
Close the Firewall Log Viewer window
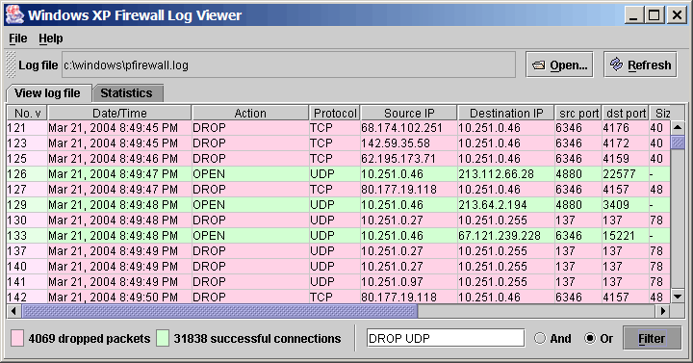coord(677,15)
